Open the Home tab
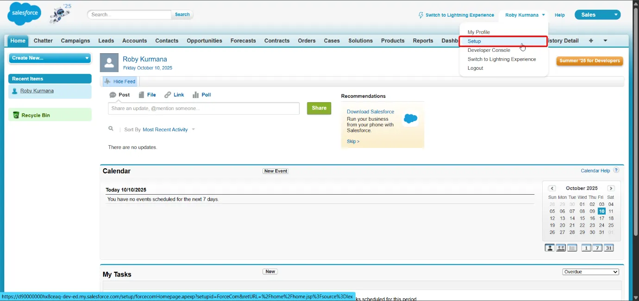The height and width of the screenshot is (301, 639). (18, 41)
